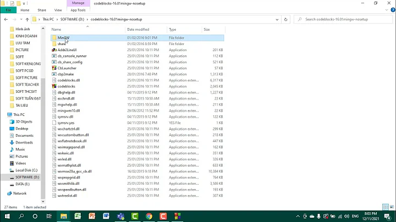
Task: Sort by the Size column header
Action: pyautogui.click(x=213, y=30)
